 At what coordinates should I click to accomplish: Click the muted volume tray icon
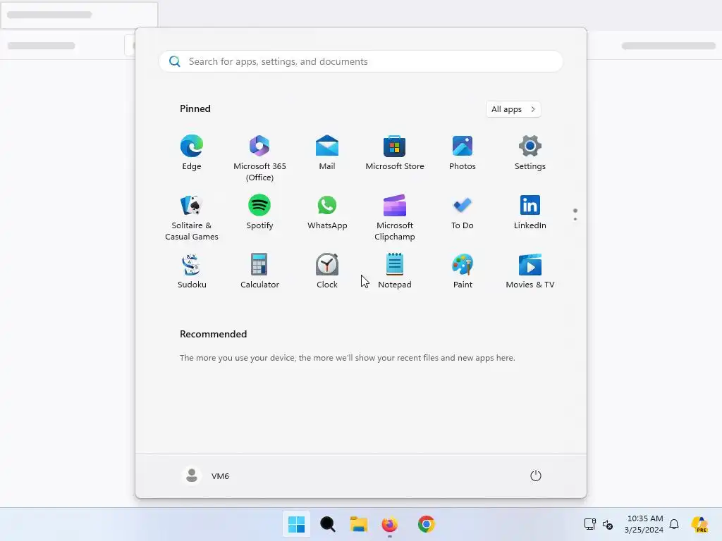coord(607,524)
